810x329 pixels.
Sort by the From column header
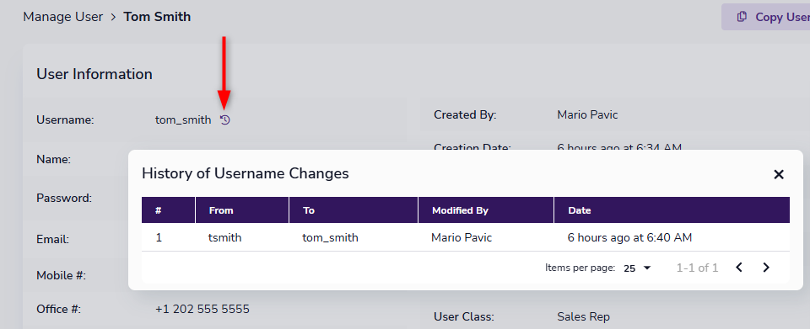point(221,210)
